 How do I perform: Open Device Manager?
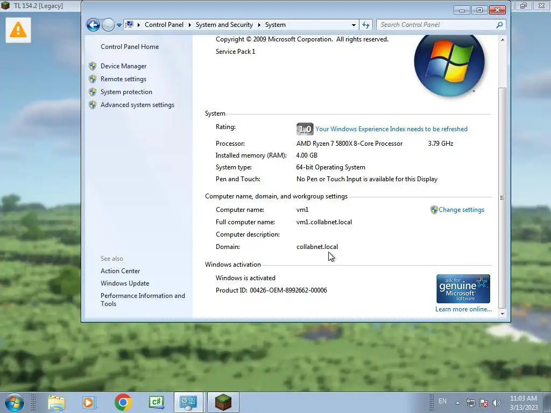coord(123,66)
